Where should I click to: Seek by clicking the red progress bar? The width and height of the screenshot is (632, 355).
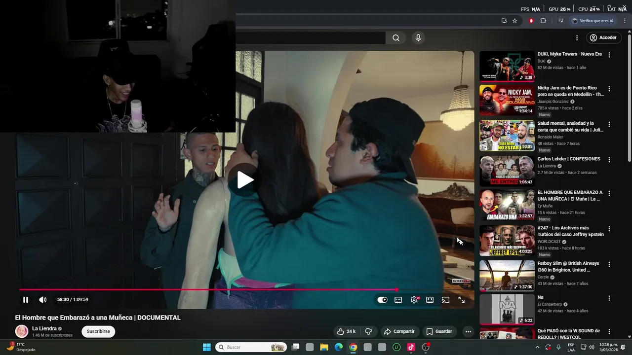(x=207, y=289)
